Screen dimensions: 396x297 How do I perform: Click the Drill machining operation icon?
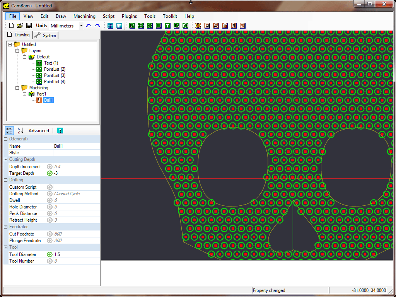tap(233, 26)
